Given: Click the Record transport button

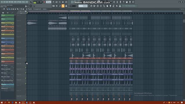Looking at the screenshot, I should (x=44, y=2).
